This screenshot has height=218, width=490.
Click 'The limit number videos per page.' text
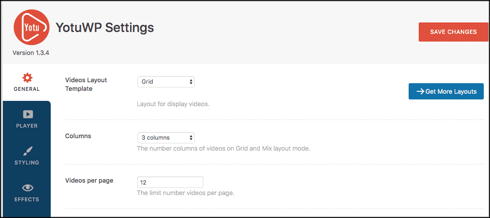186,193
